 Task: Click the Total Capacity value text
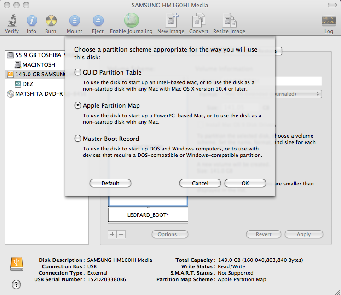point(260,260)
